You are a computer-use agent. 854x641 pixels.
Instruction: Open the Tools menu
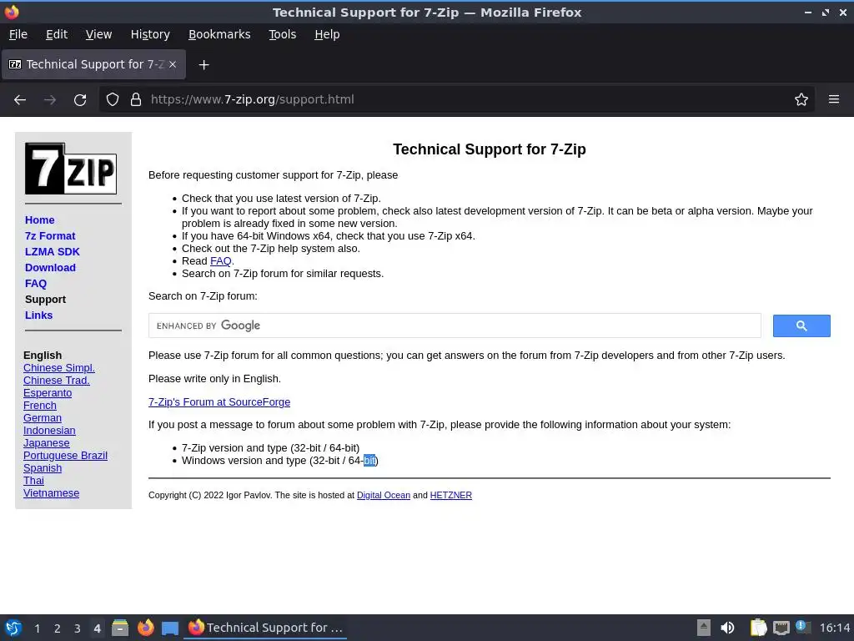(282, 34)
